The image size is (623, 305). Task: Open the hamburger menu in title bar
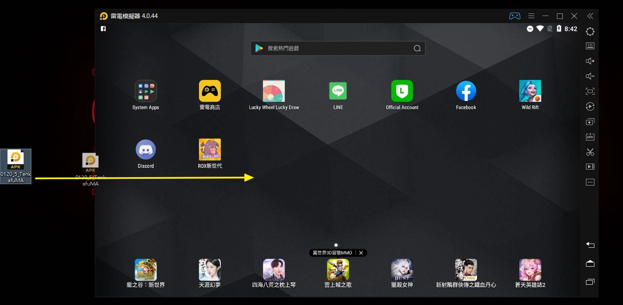(x=531, y=16)
